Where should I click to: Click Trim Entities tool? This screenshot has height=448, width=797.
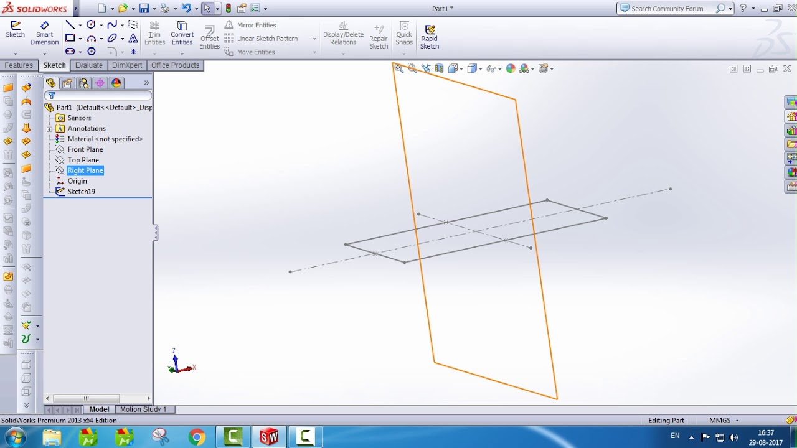coord(154,33)
